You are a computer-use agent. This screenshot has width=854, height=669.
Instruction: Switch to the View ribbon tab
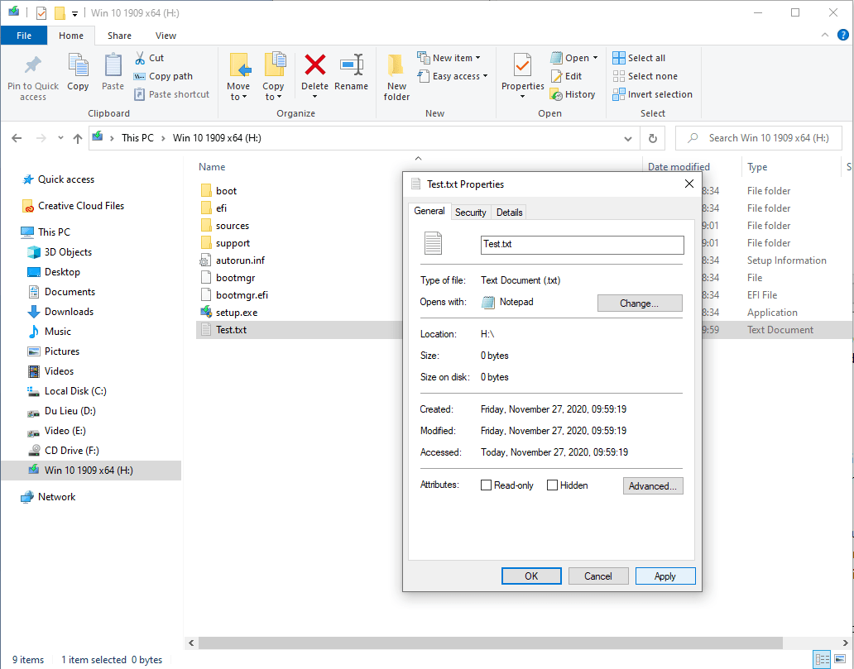[x=166, y=36]
